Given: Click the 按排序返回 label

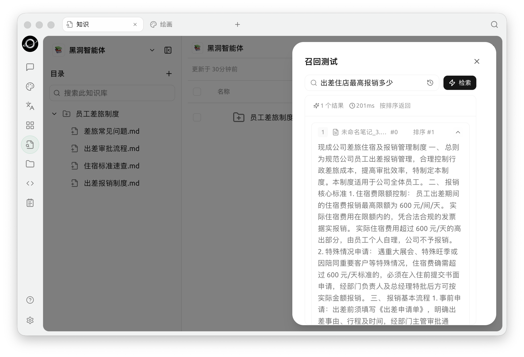Looking at the screenshot, I should 395,106.
